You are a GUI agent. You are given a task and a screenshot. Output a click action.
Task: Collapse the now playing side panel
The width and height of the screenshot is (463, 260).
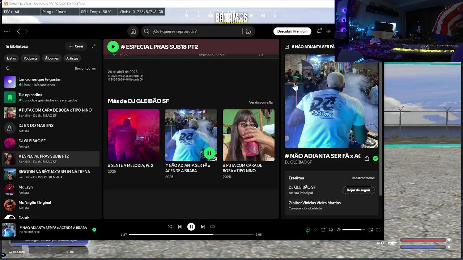286,47
